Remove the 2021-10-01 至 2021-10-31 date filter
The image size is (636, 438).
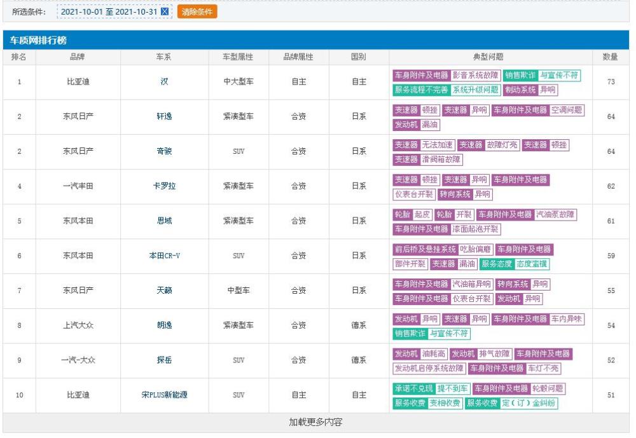[x=165, y=12]
